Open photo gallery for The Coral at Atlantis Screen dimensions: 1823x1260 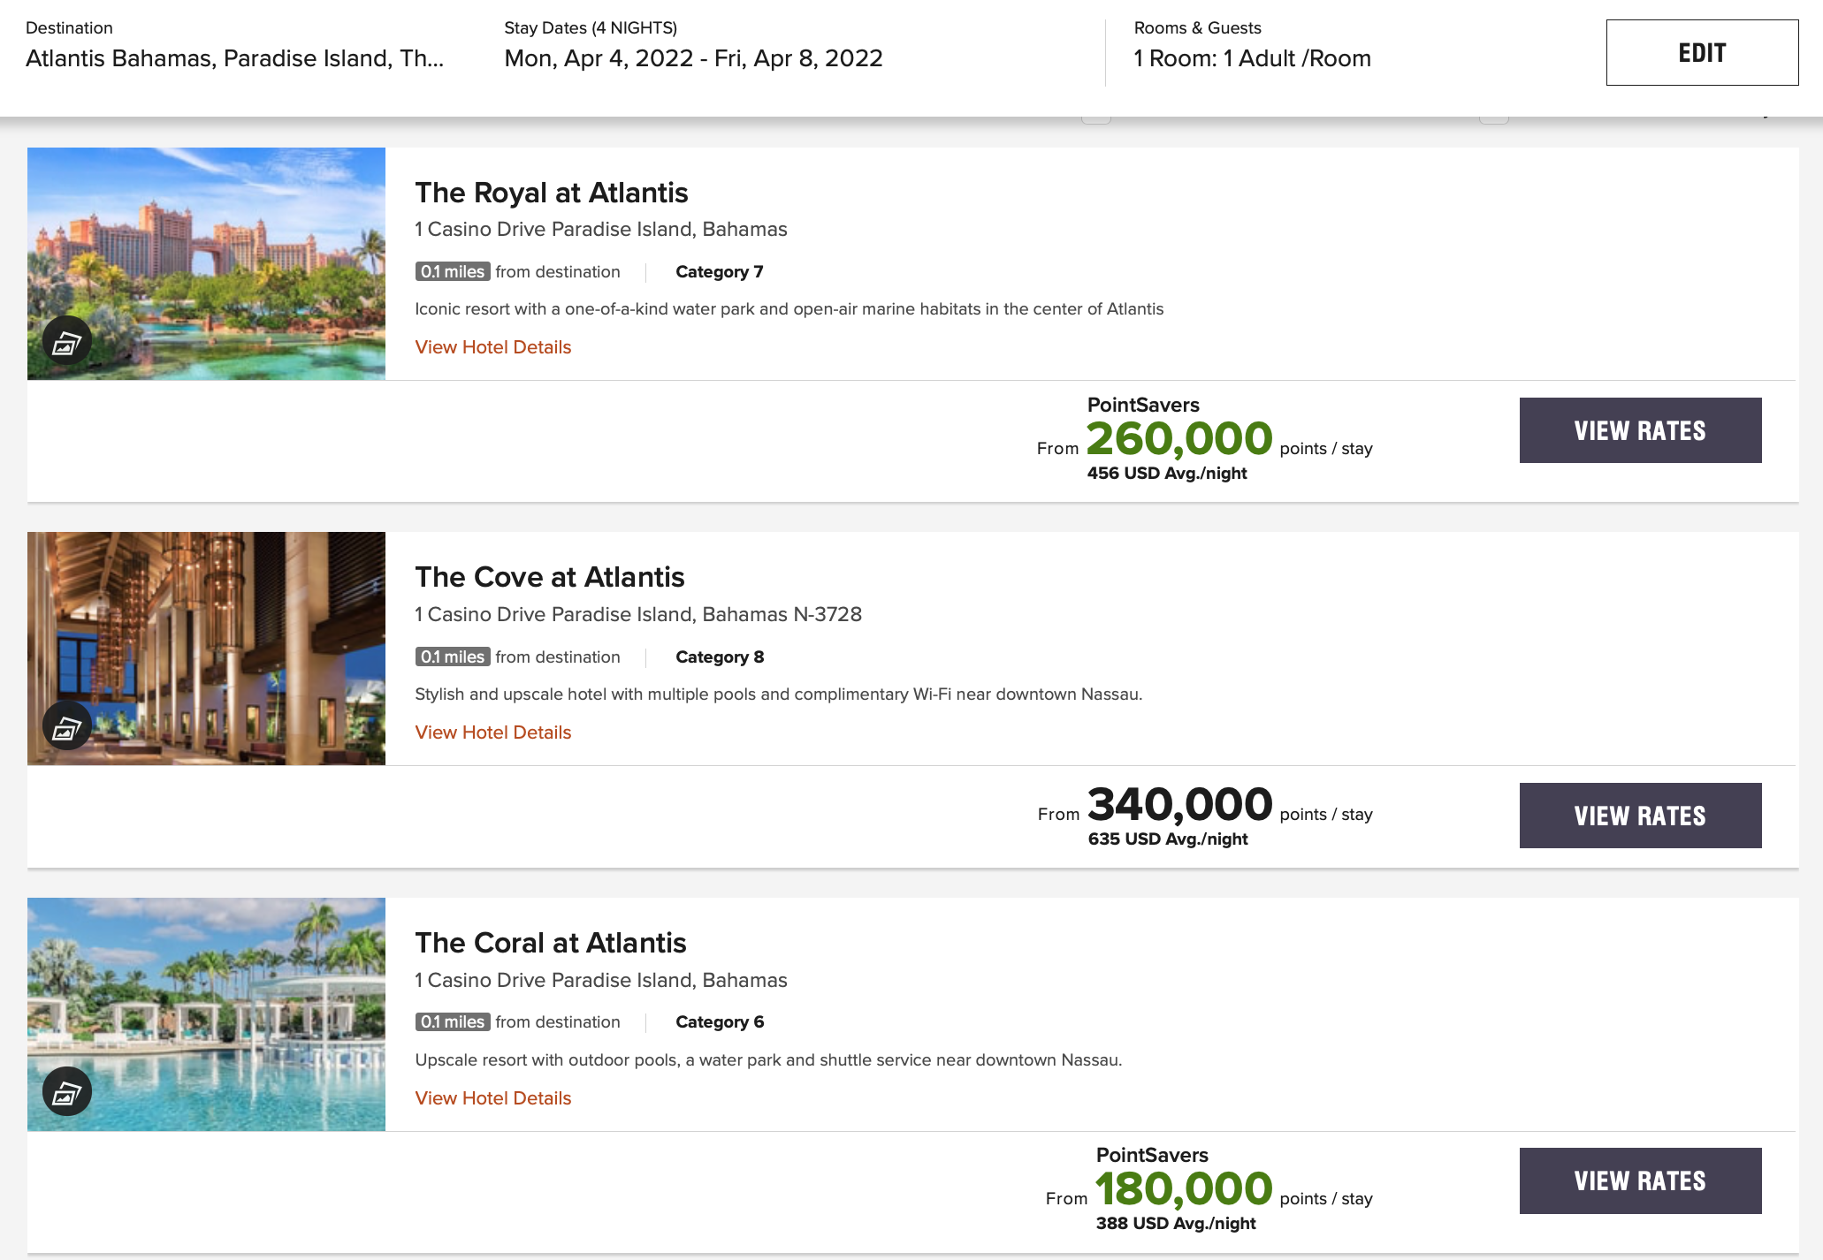pos(67,1092)
